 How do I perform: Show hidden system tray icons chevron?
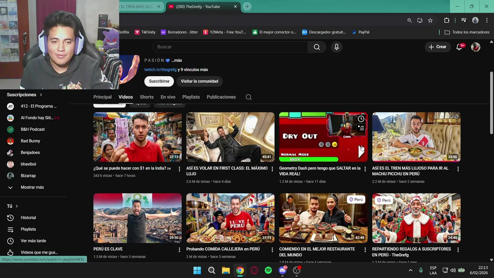pos(410,270)
